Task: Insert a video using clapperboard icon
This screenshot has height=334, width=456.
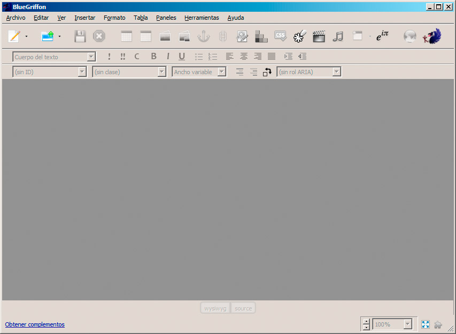Action: [319, 37]
